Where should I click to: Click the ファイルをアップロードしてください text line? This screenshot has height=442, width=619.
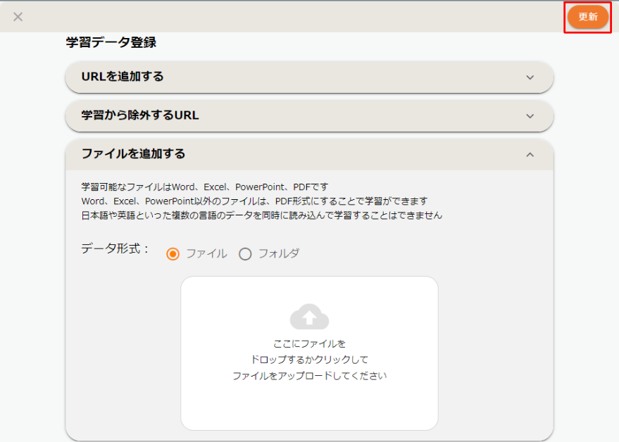tap(309, 376)
